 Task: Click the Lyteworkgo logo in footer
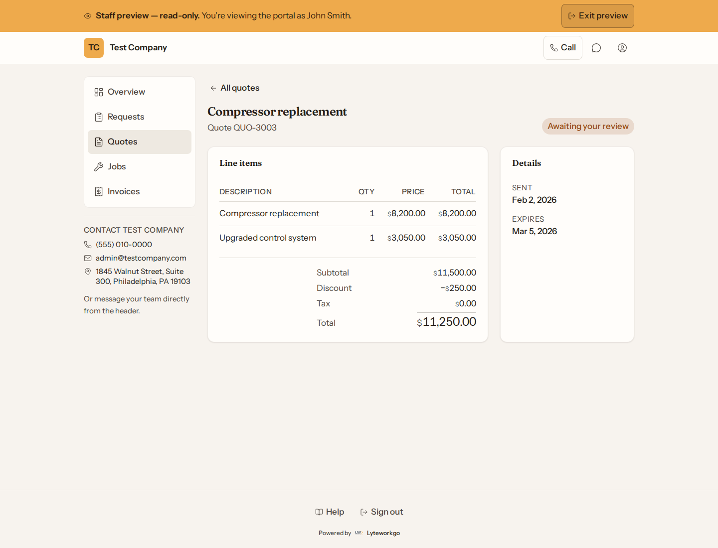point(359,533)
